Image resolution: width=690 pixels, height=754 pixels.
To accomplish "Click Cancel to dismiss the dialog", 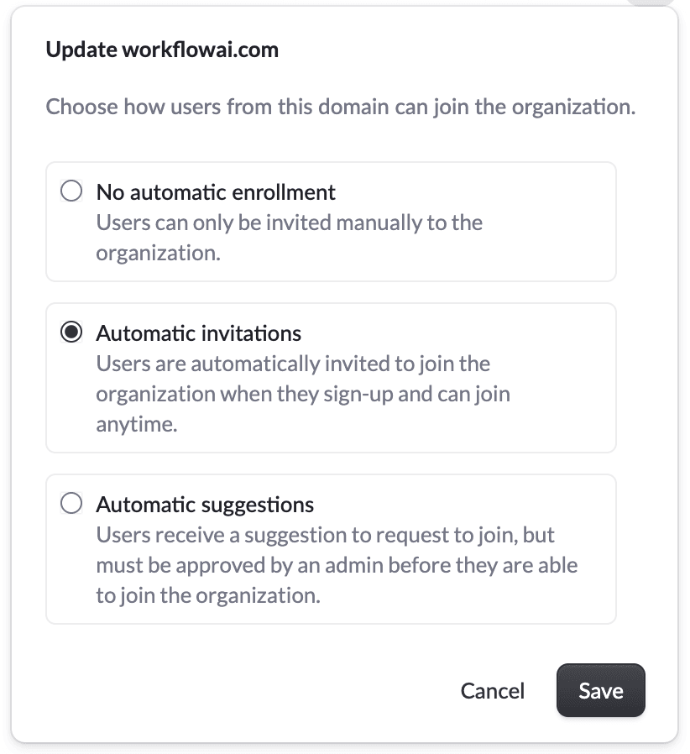I will click(x=491, y=690).
